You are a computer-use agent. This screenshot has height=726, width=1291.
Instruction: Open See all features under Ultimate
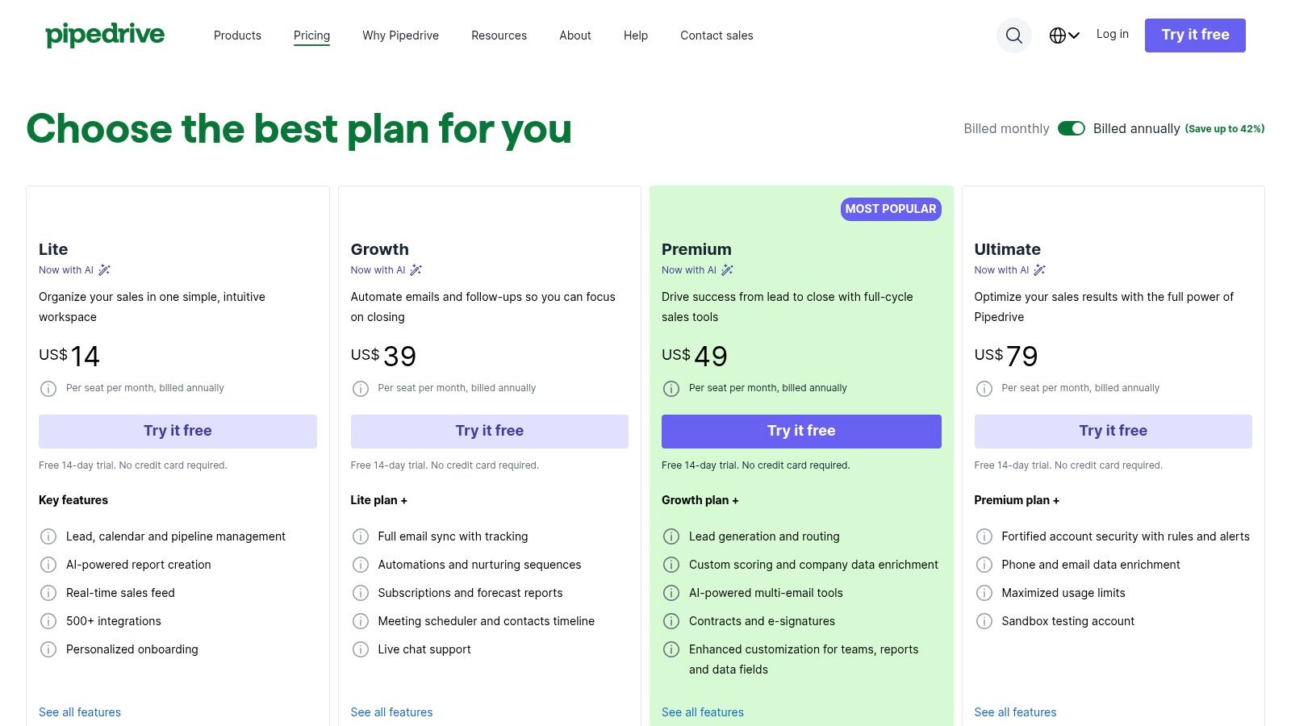(1015, 712)
